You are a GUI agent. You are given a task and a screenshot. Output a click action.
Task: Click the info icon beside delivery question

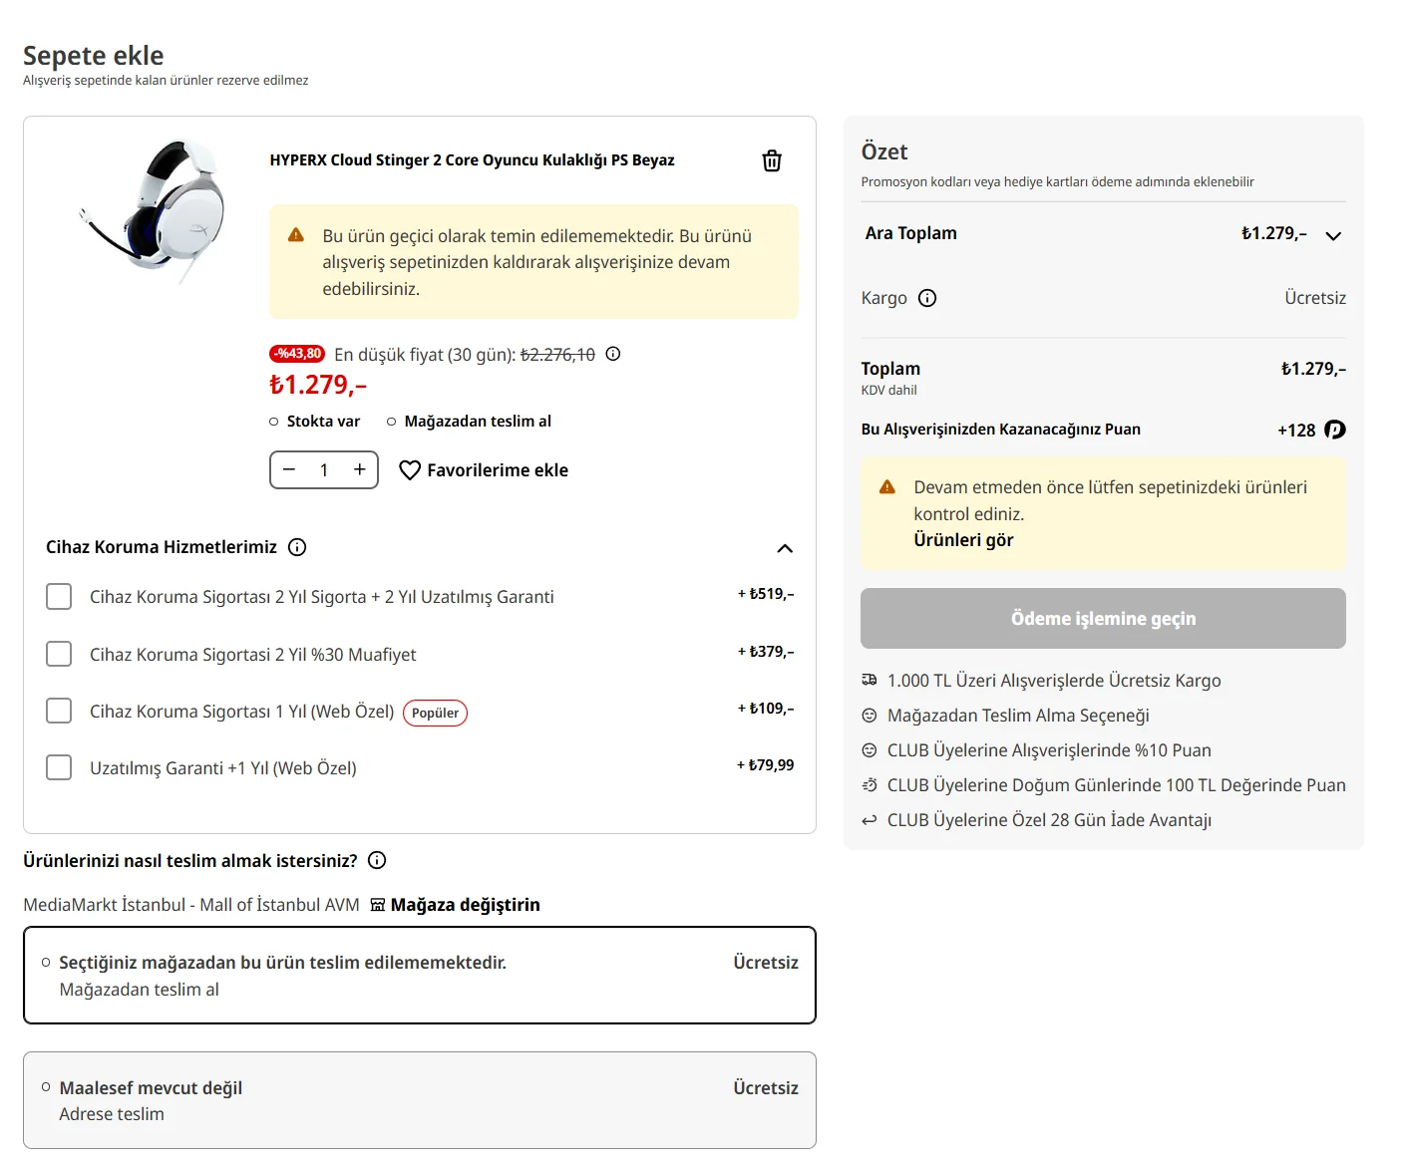click(377, 860)
